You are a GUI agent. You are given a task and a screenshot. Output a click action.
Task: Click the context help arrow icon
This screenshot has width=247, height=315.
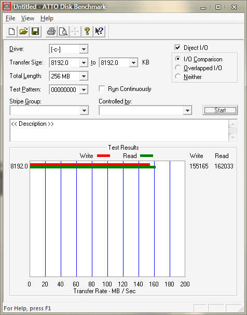pyautogui.click(x=99, y=32)
